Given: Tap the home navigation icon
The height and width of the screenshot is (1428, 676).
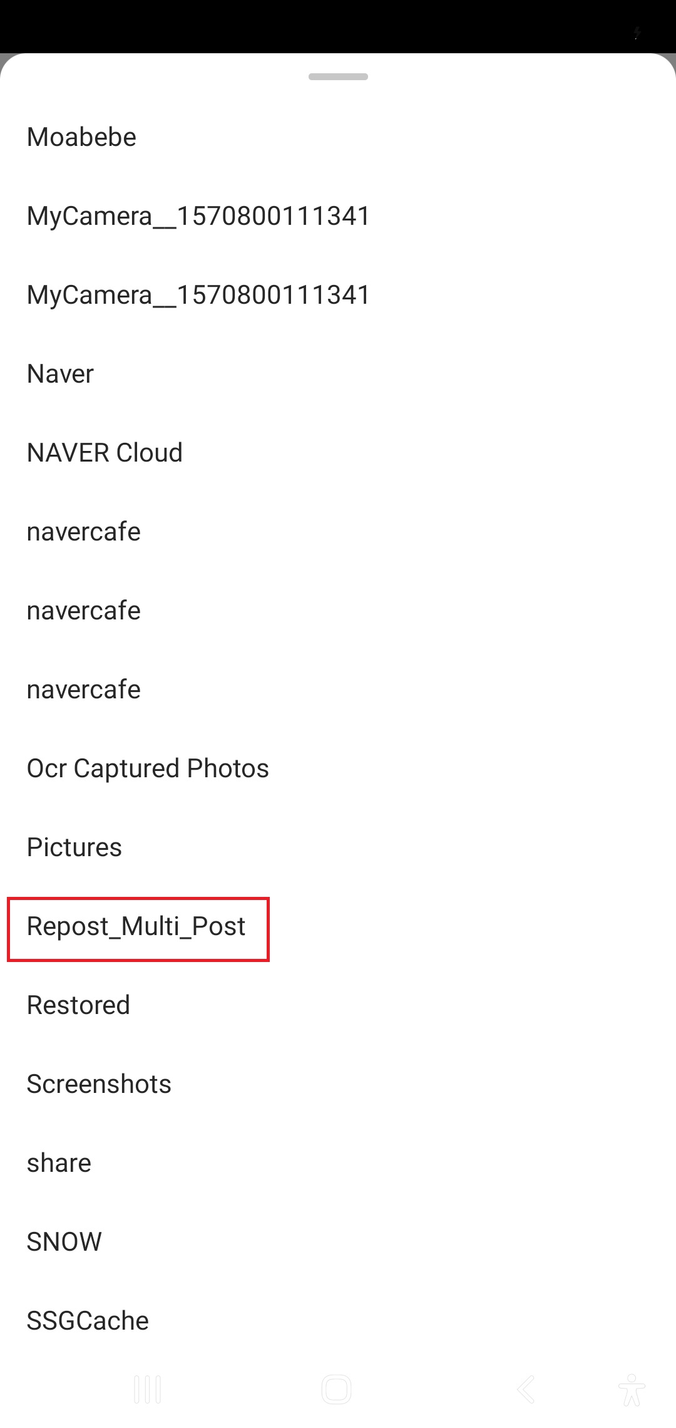Looking at the screenshot, I should click(337, 1390).
